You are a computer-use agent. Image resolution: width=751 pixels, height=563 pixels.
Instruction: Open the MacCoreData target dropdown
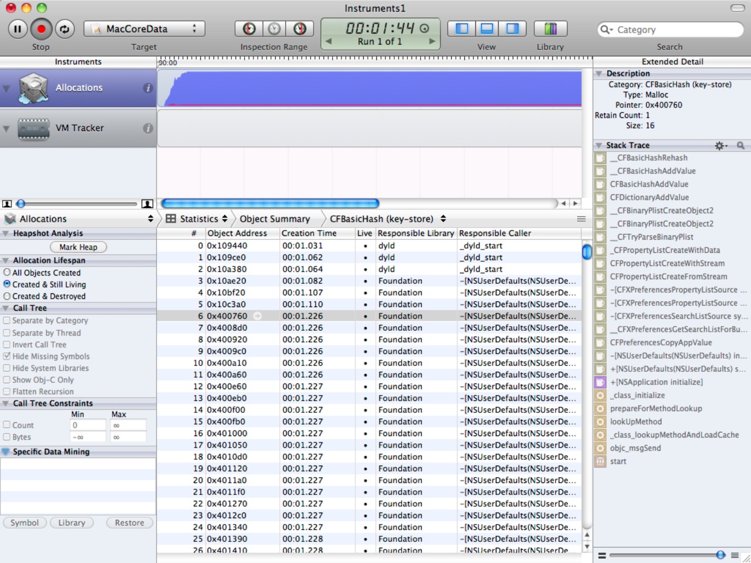(144, 29)
